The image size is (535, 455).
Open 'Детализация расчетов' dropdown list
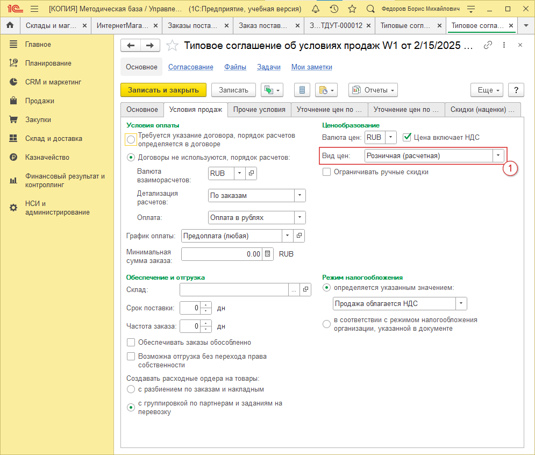(299, 196)
